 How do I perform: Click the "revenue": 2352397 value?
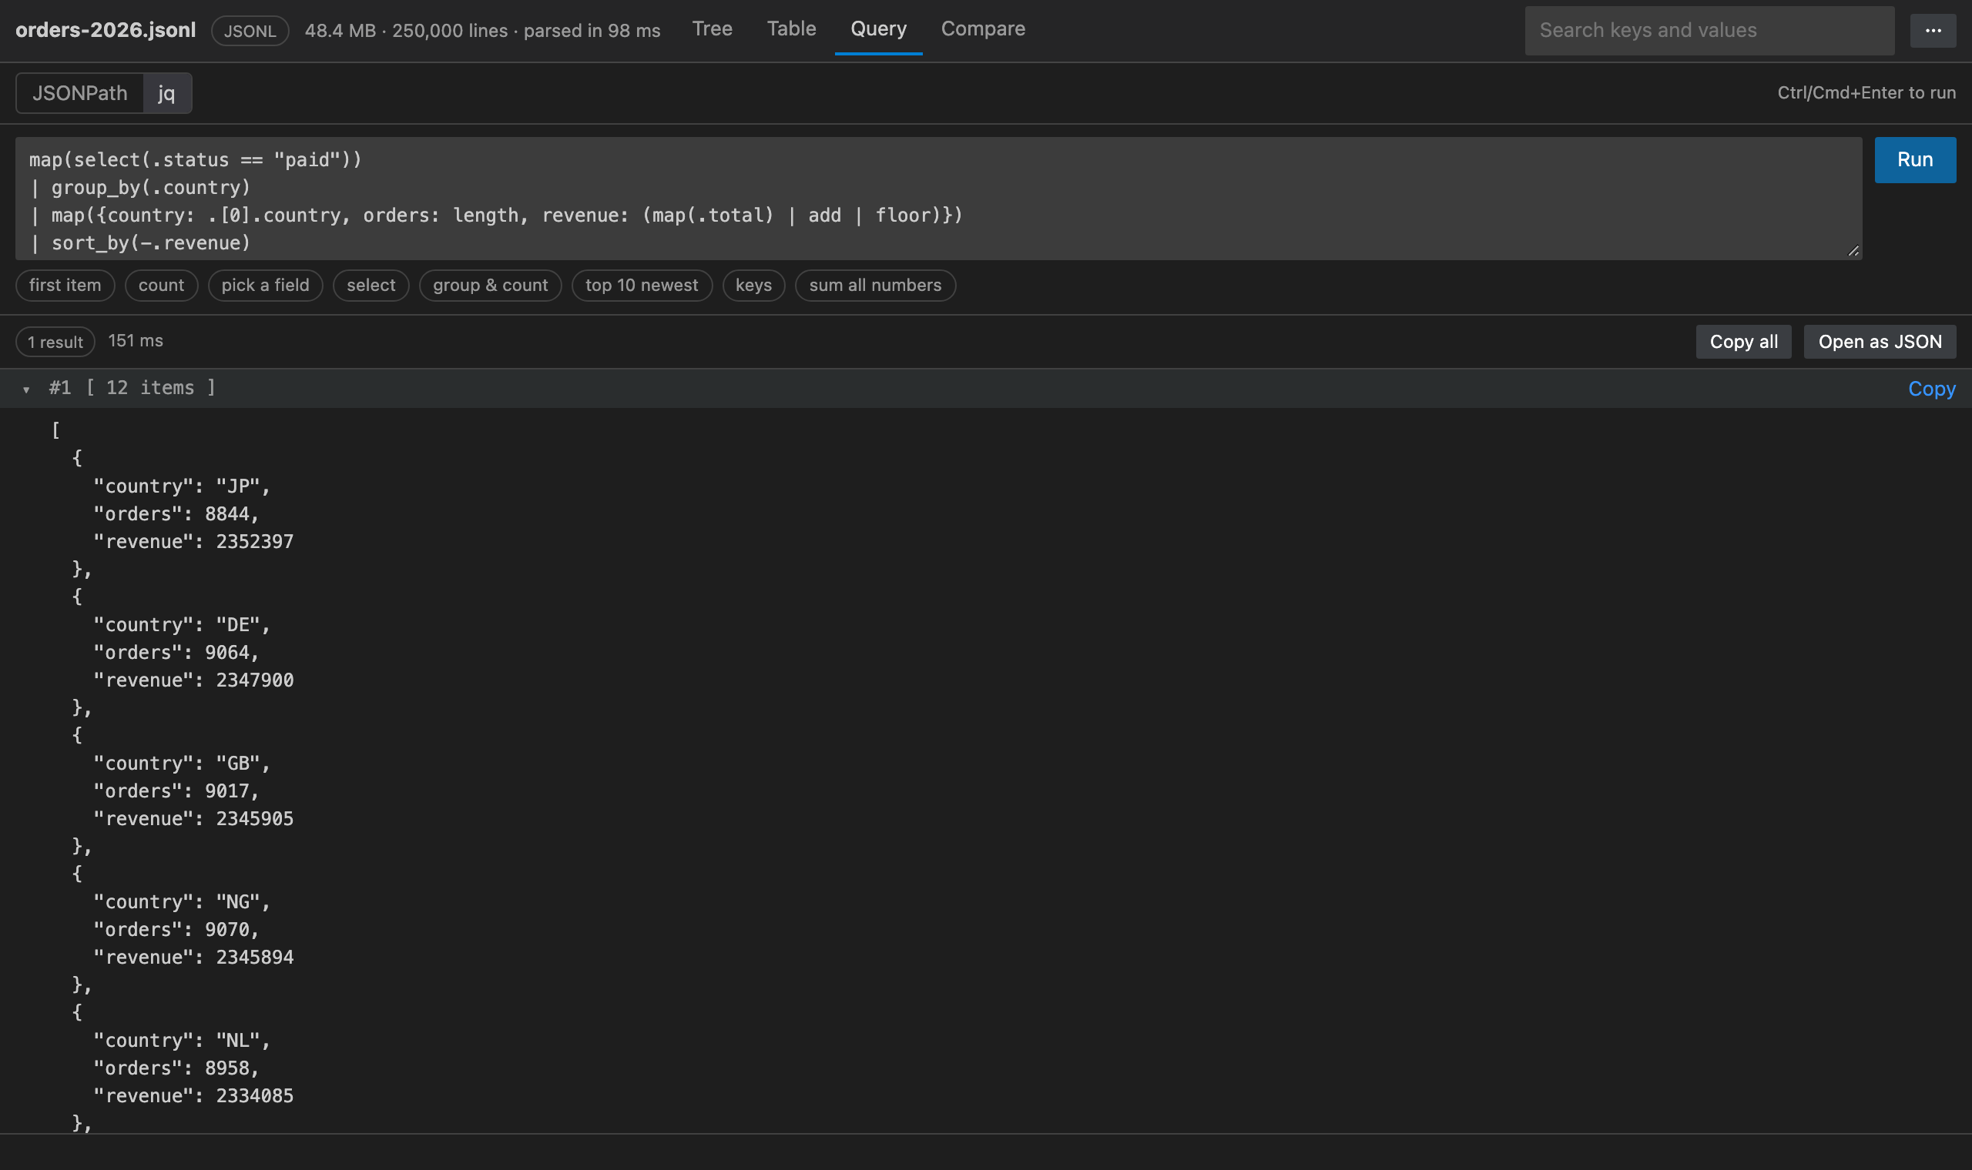(x=255, y=542)
